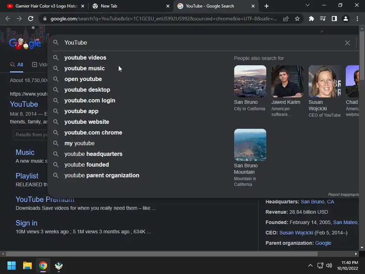
Task: Close the Garnier Hair Color tab
Action: [83, 6]
